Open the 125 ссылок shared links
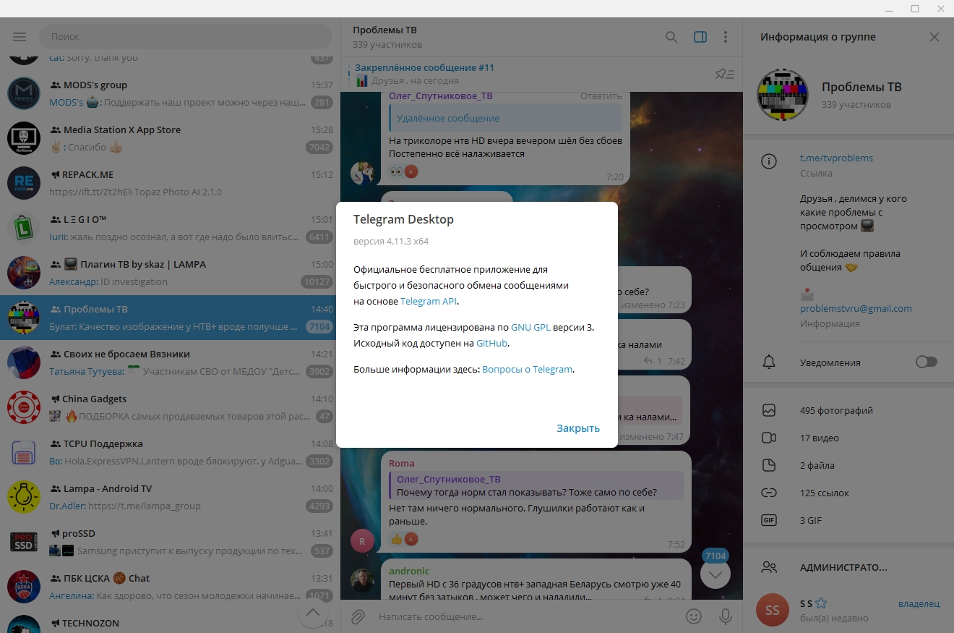 coord(848,493)
